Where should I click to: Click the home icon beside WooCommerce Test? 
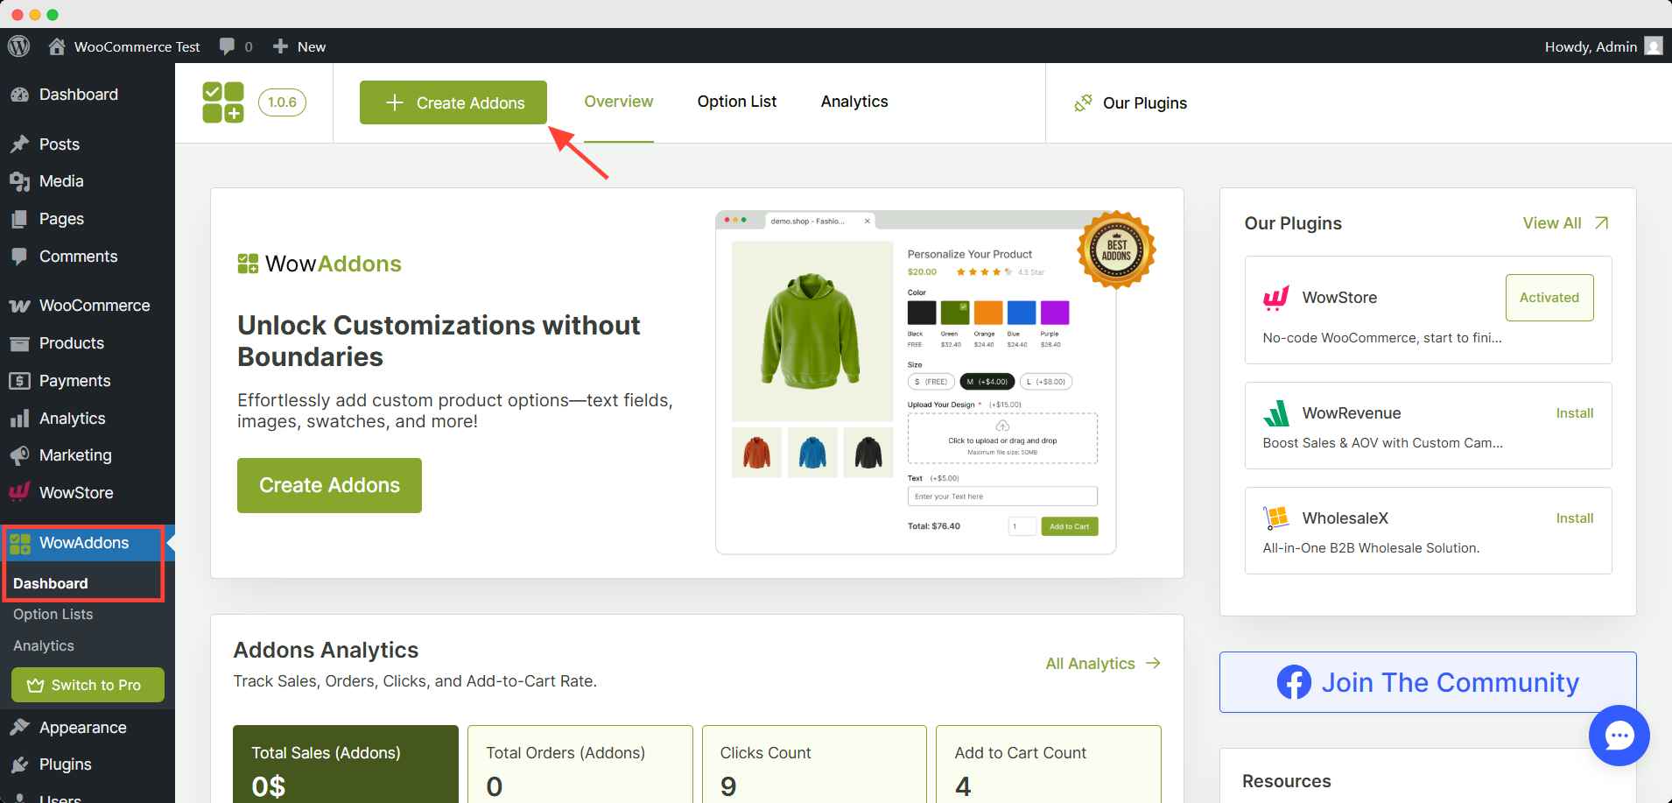pos(57,46)
